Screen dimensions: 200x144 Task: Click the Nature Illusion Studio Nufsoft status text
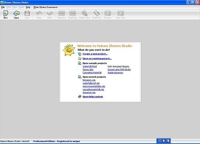point(15,141)
